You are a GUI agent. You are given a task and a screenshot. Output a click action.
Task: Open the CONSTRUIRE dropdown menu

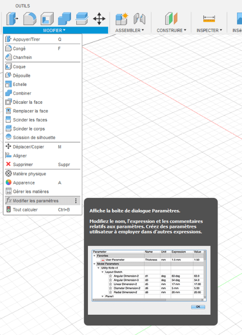click(x=172, y=30)
